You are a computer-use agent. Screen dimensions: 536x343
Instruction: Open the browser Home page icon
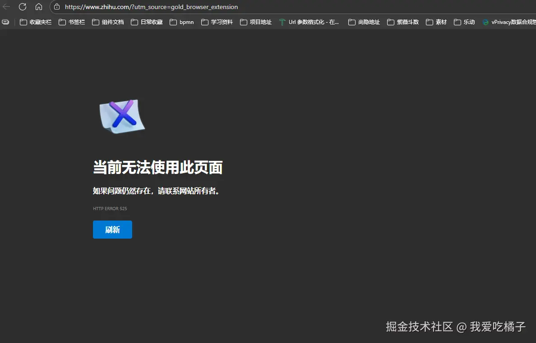(39, 6)
